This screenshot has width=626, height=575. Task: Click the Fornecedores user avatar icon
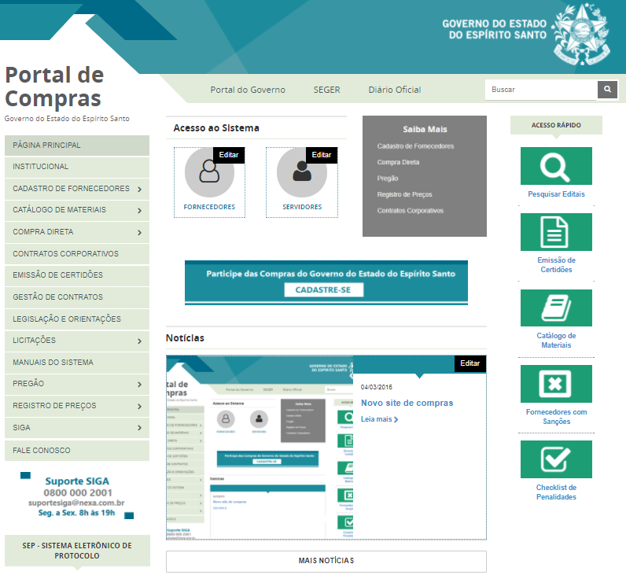pos(209,171)
